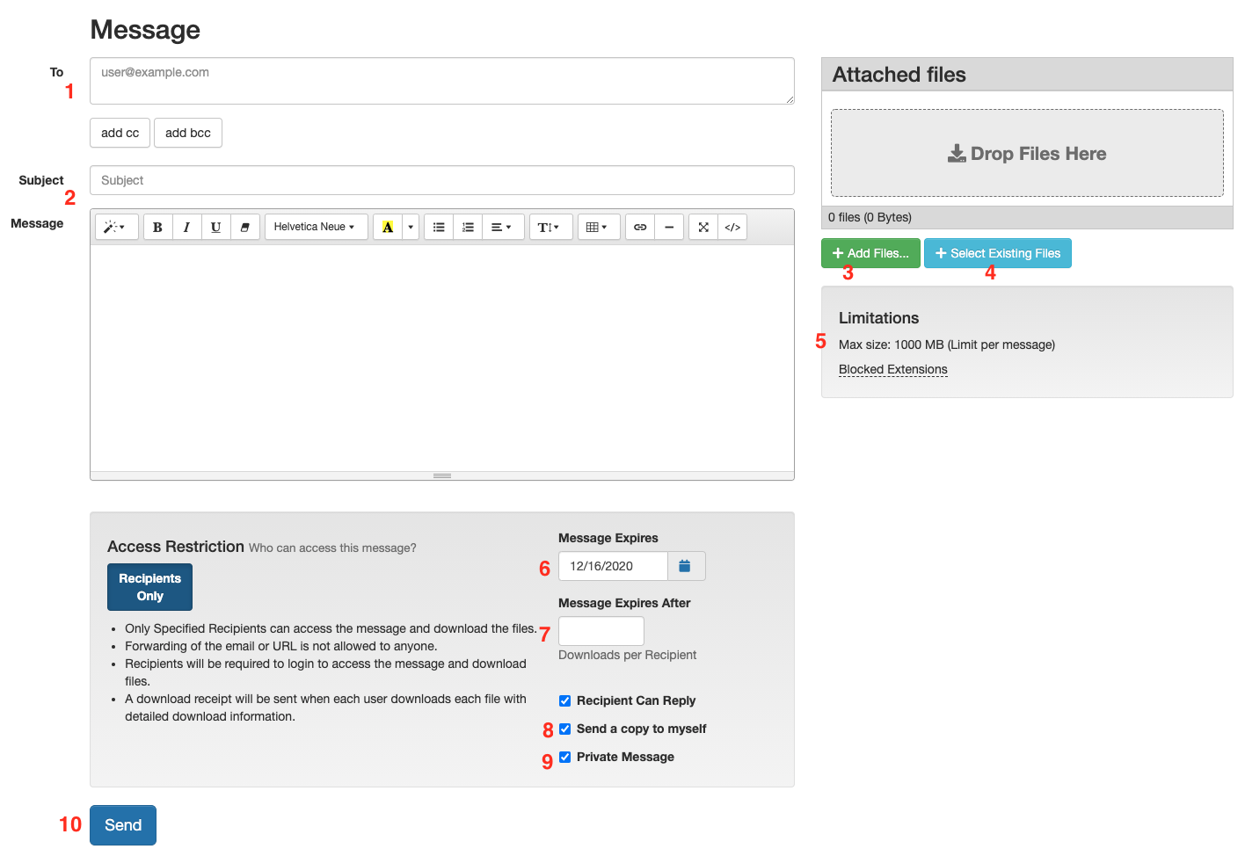Insert an unordered bullet list
Viewport: 1245px width, 856px height.
(439, 227)
